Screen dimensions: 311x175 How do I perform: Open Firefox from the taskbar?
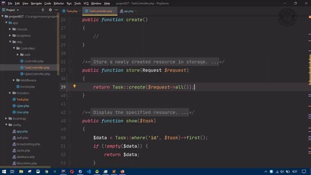pyautogui.click(x=122, y=172)
